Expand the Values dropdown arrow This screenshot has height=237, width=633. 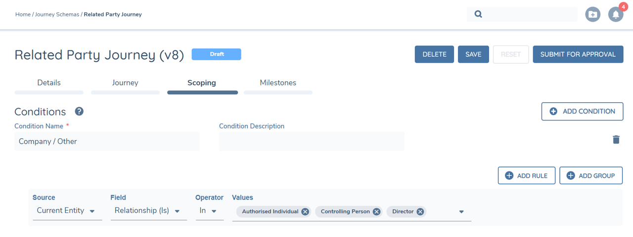461,212
